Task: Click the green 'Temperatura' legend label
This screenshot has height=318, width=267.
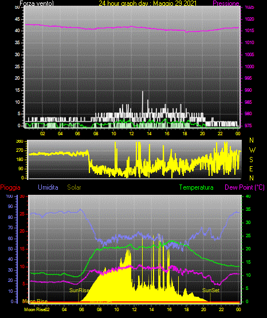Action: [197, 187]
